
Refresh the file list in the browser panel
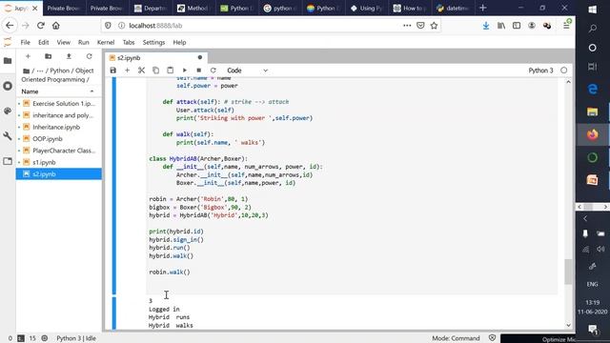pos(89,56)
